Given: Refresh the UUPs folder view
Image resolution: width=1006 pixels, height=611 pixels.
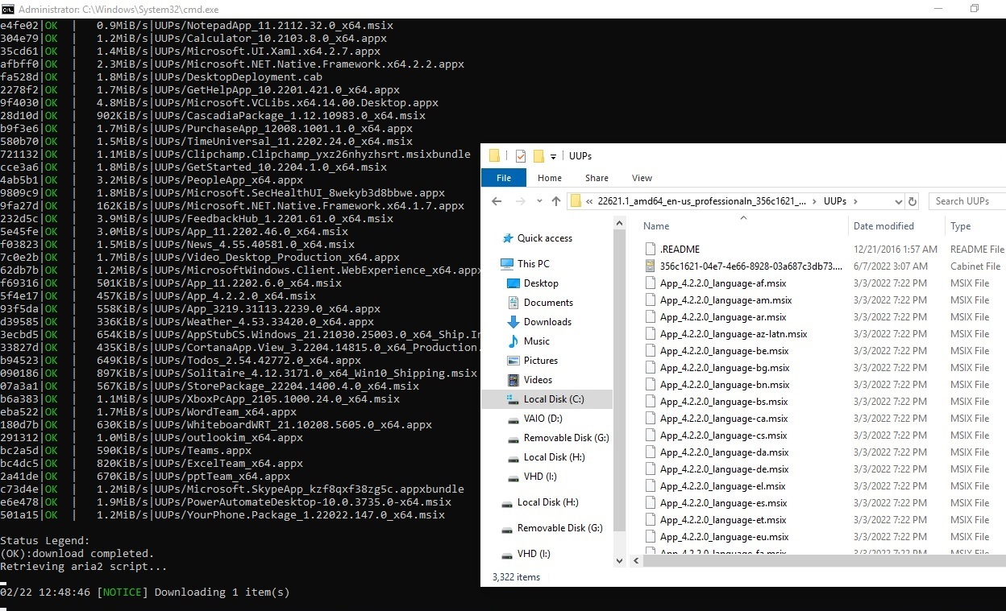Looking at the screenshot, I should point(912,201).
